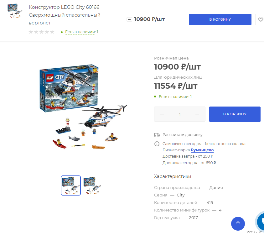
Task: Click the scroll-to-top arrow button
Action: [x=238, y=224]
